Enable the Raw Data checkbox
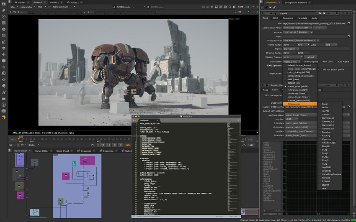This screenshot has width=356, height=222. 321,61
